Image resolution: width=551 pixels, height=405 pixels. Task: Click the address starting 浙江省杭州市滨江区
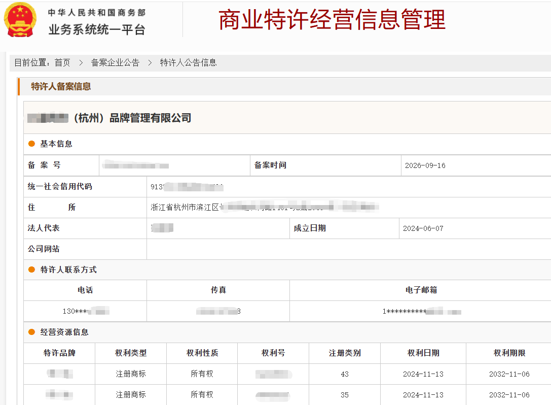pos(265,207)
